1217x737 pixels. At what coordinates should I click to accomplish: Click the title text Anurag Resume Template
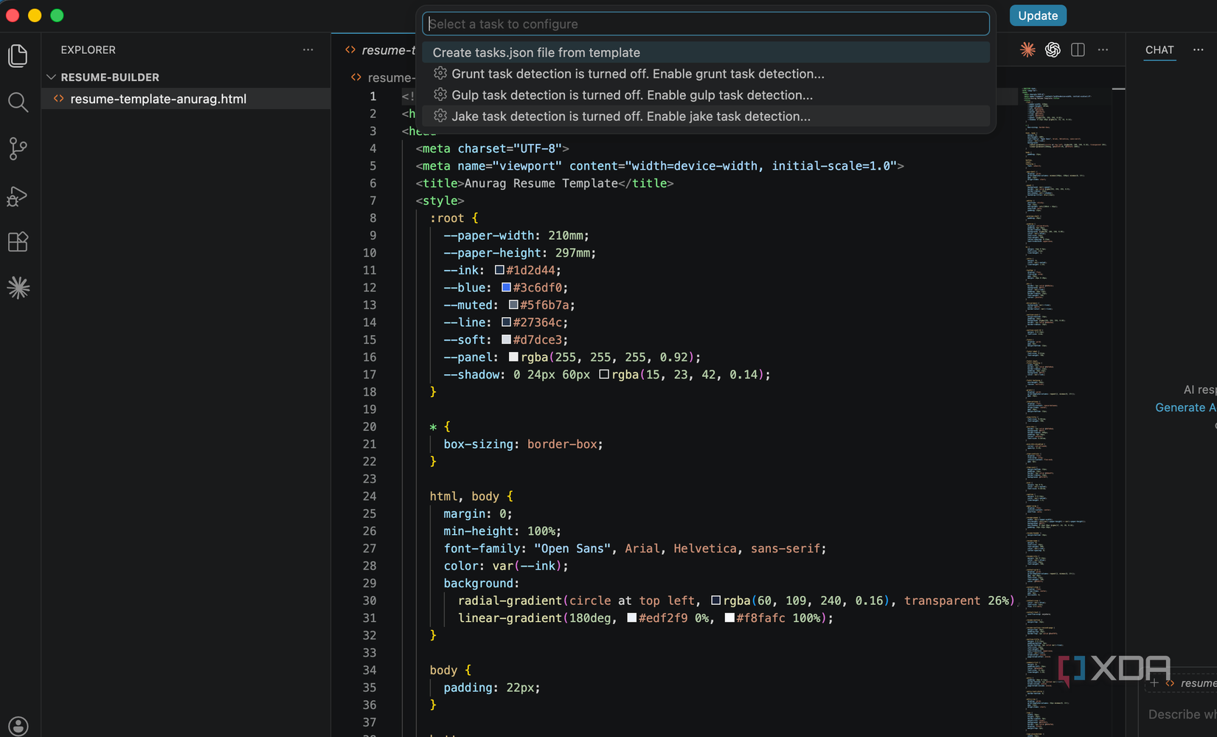point(541,183)
